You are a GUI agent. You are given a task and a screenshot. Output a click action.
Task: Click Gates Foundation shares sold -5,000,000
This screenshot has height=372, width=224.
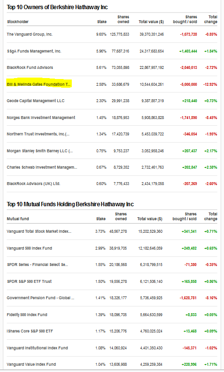click(189, 84)
